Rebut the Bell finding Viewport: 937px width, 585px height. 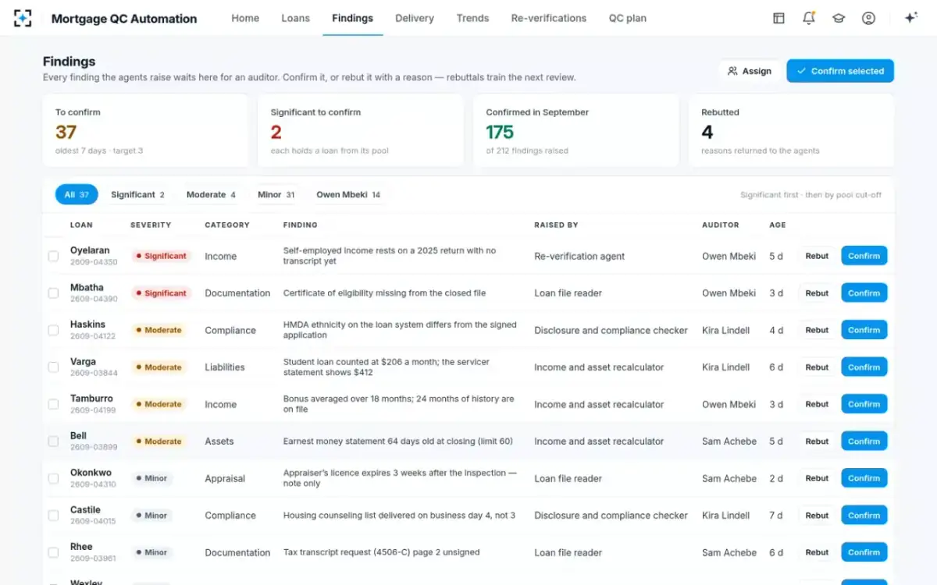(x=817, y=441)
